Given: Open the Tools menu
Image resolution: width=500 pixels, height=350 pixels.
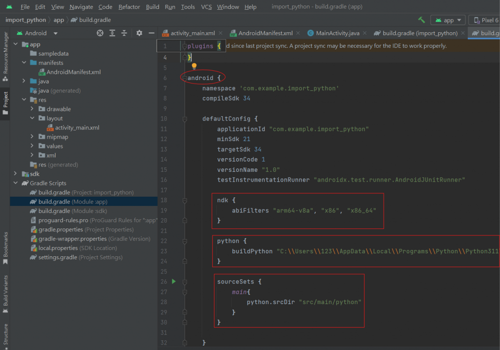Looking at the screenshot, I should [188, 7].
